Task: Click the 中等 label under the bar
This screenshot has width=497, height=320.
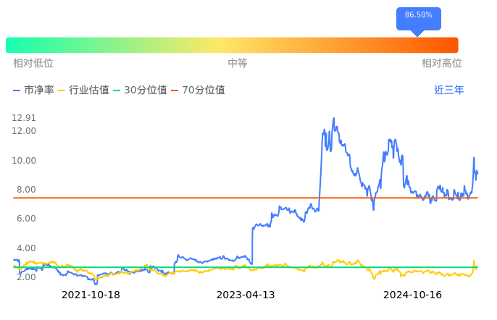Action: click(x=238, y=64)
